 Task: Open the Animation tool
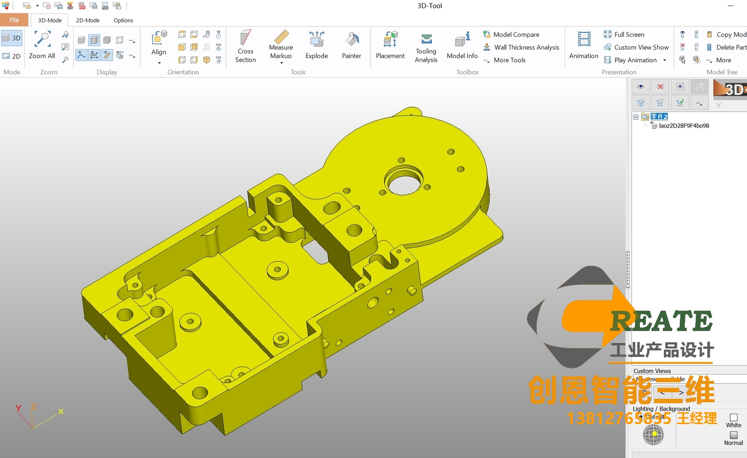[x=583, y=40]
